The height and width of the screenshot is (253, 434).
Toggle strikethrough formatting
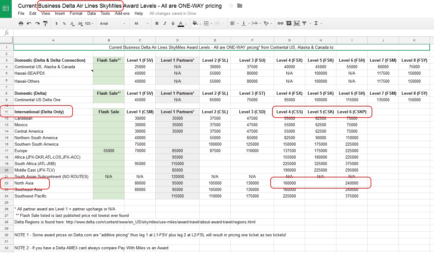(173, 23)
